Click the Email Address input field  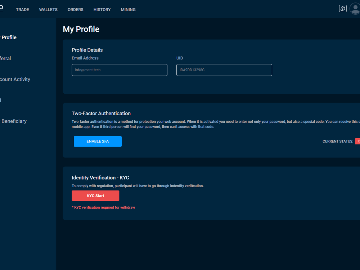point(120,70)
